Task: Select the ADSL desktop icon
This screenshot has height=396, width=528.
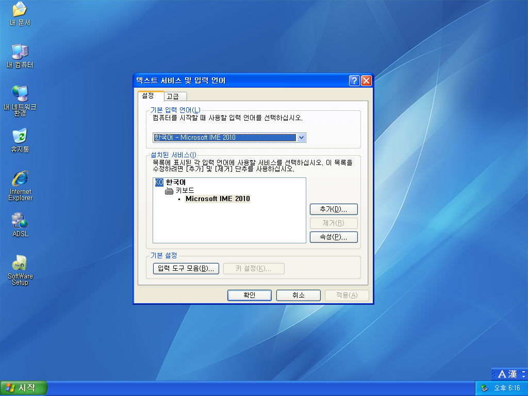Action: pos(20,225)
